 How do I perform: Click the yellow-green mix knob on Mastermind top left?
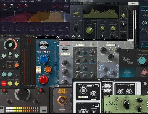(76, 13)
